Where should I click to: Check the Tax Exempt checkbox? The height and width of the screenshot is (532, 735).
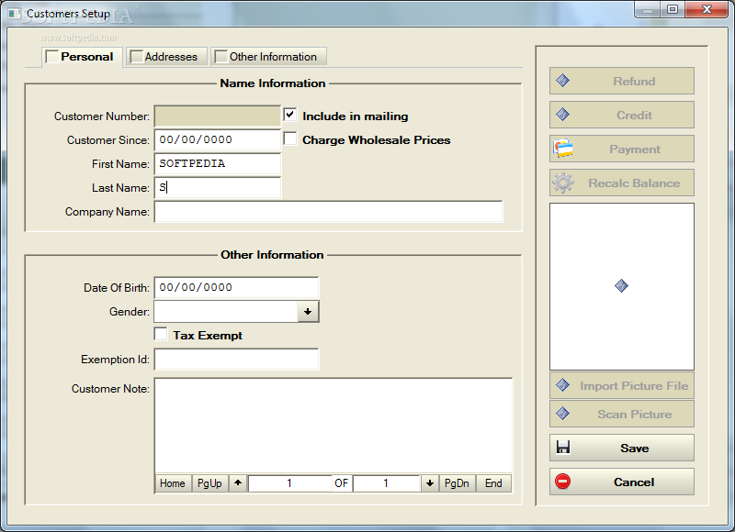161,334
